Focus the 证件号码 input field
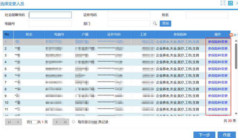 click(x=129, y=15)
